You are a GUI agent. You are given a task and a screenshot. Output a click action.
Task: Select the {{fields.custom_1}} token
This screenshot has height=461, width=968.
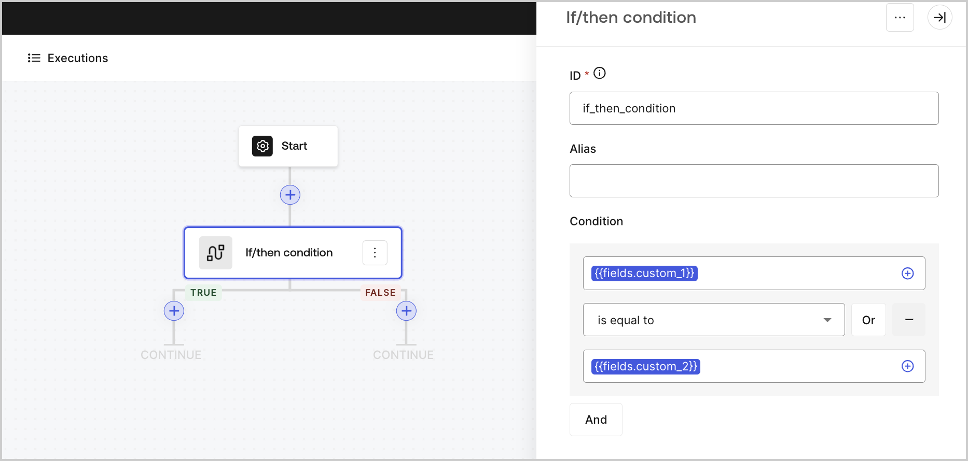644,273
